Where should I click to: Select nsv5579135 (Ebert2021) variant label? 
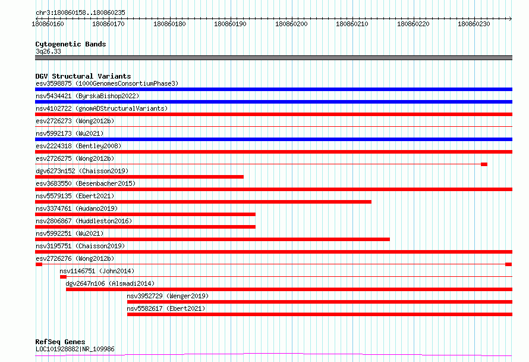pyautogui.click(x=75, y=196)
